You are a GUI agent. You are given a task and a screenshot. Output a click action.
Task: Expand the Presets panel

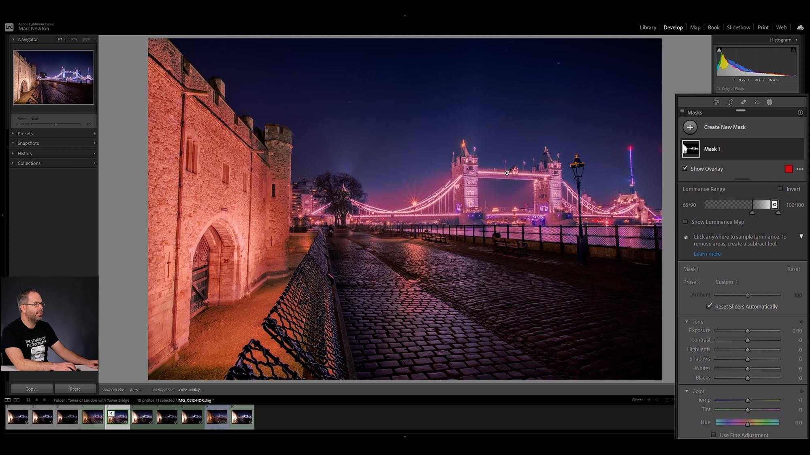tap(25, 133)
